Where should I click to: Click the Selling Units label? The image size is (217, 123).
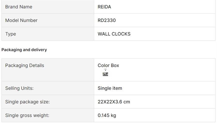point(19,88)
